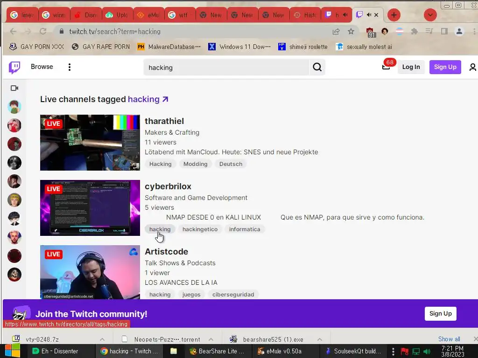Click the red plus new tab button
Viewport: 478px width, 358px height.
point(394,15)
